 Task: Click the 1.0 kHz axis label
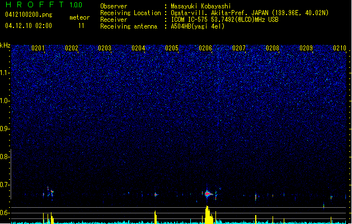pyautogui.click(x=4, y=101)
